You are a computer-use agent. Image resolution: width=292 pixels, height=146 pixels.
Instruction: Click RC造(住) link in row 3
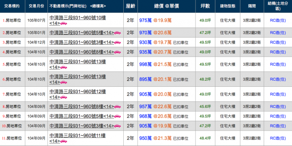pyautogui.click(x=278, y=43)
